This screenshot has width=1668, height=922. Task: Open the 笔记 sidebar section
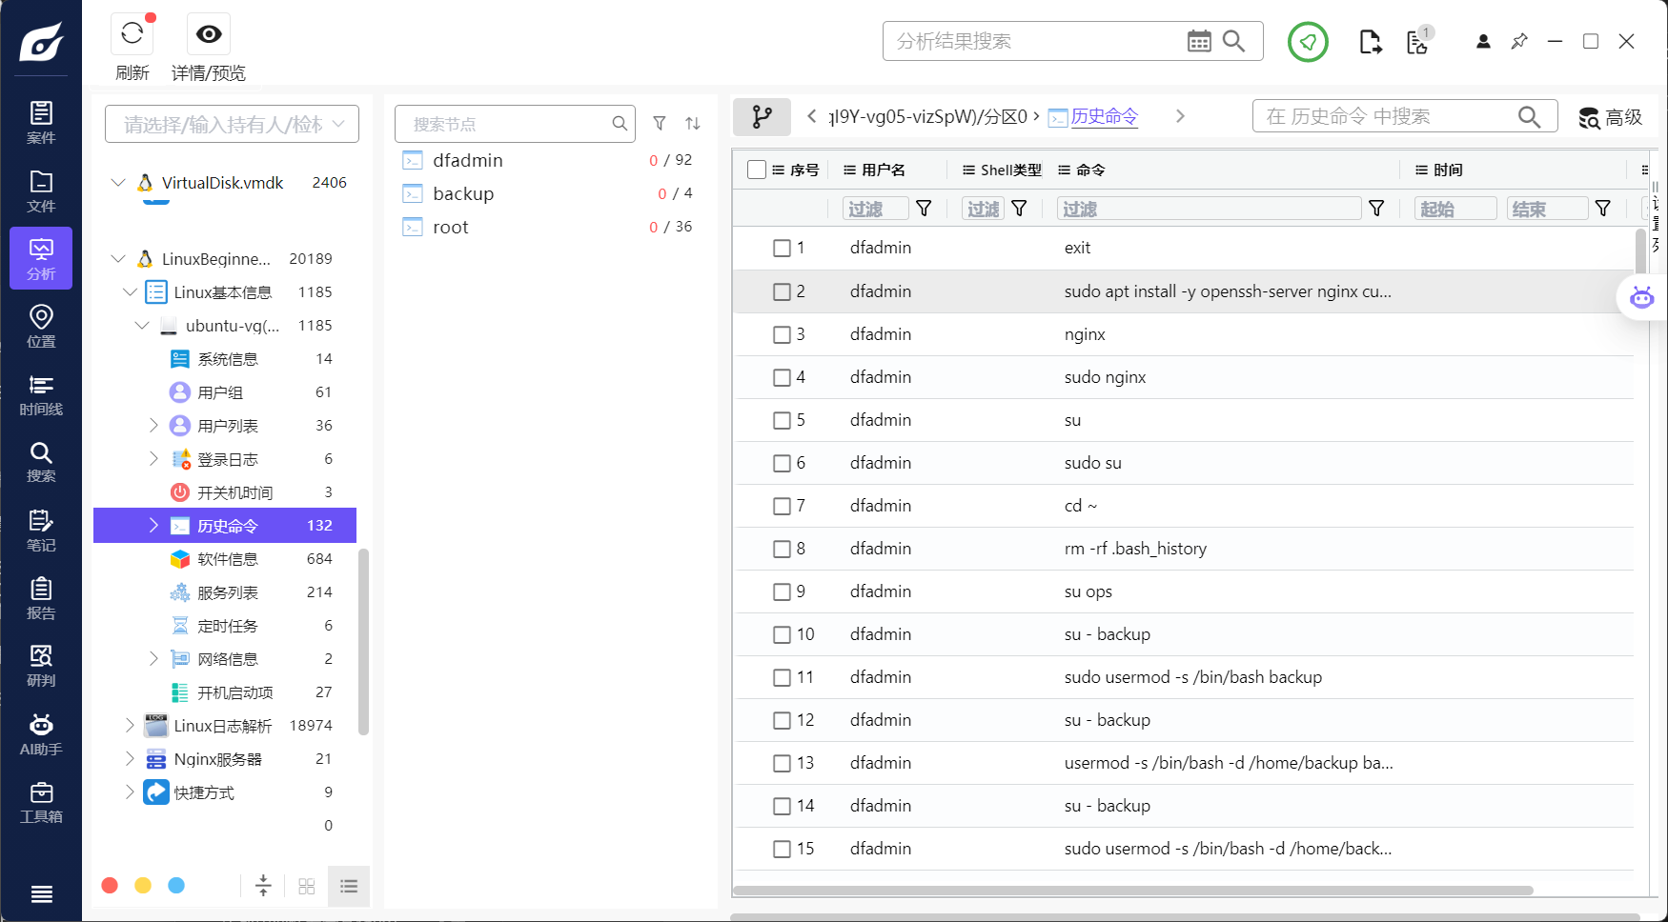tap(41, 531)
